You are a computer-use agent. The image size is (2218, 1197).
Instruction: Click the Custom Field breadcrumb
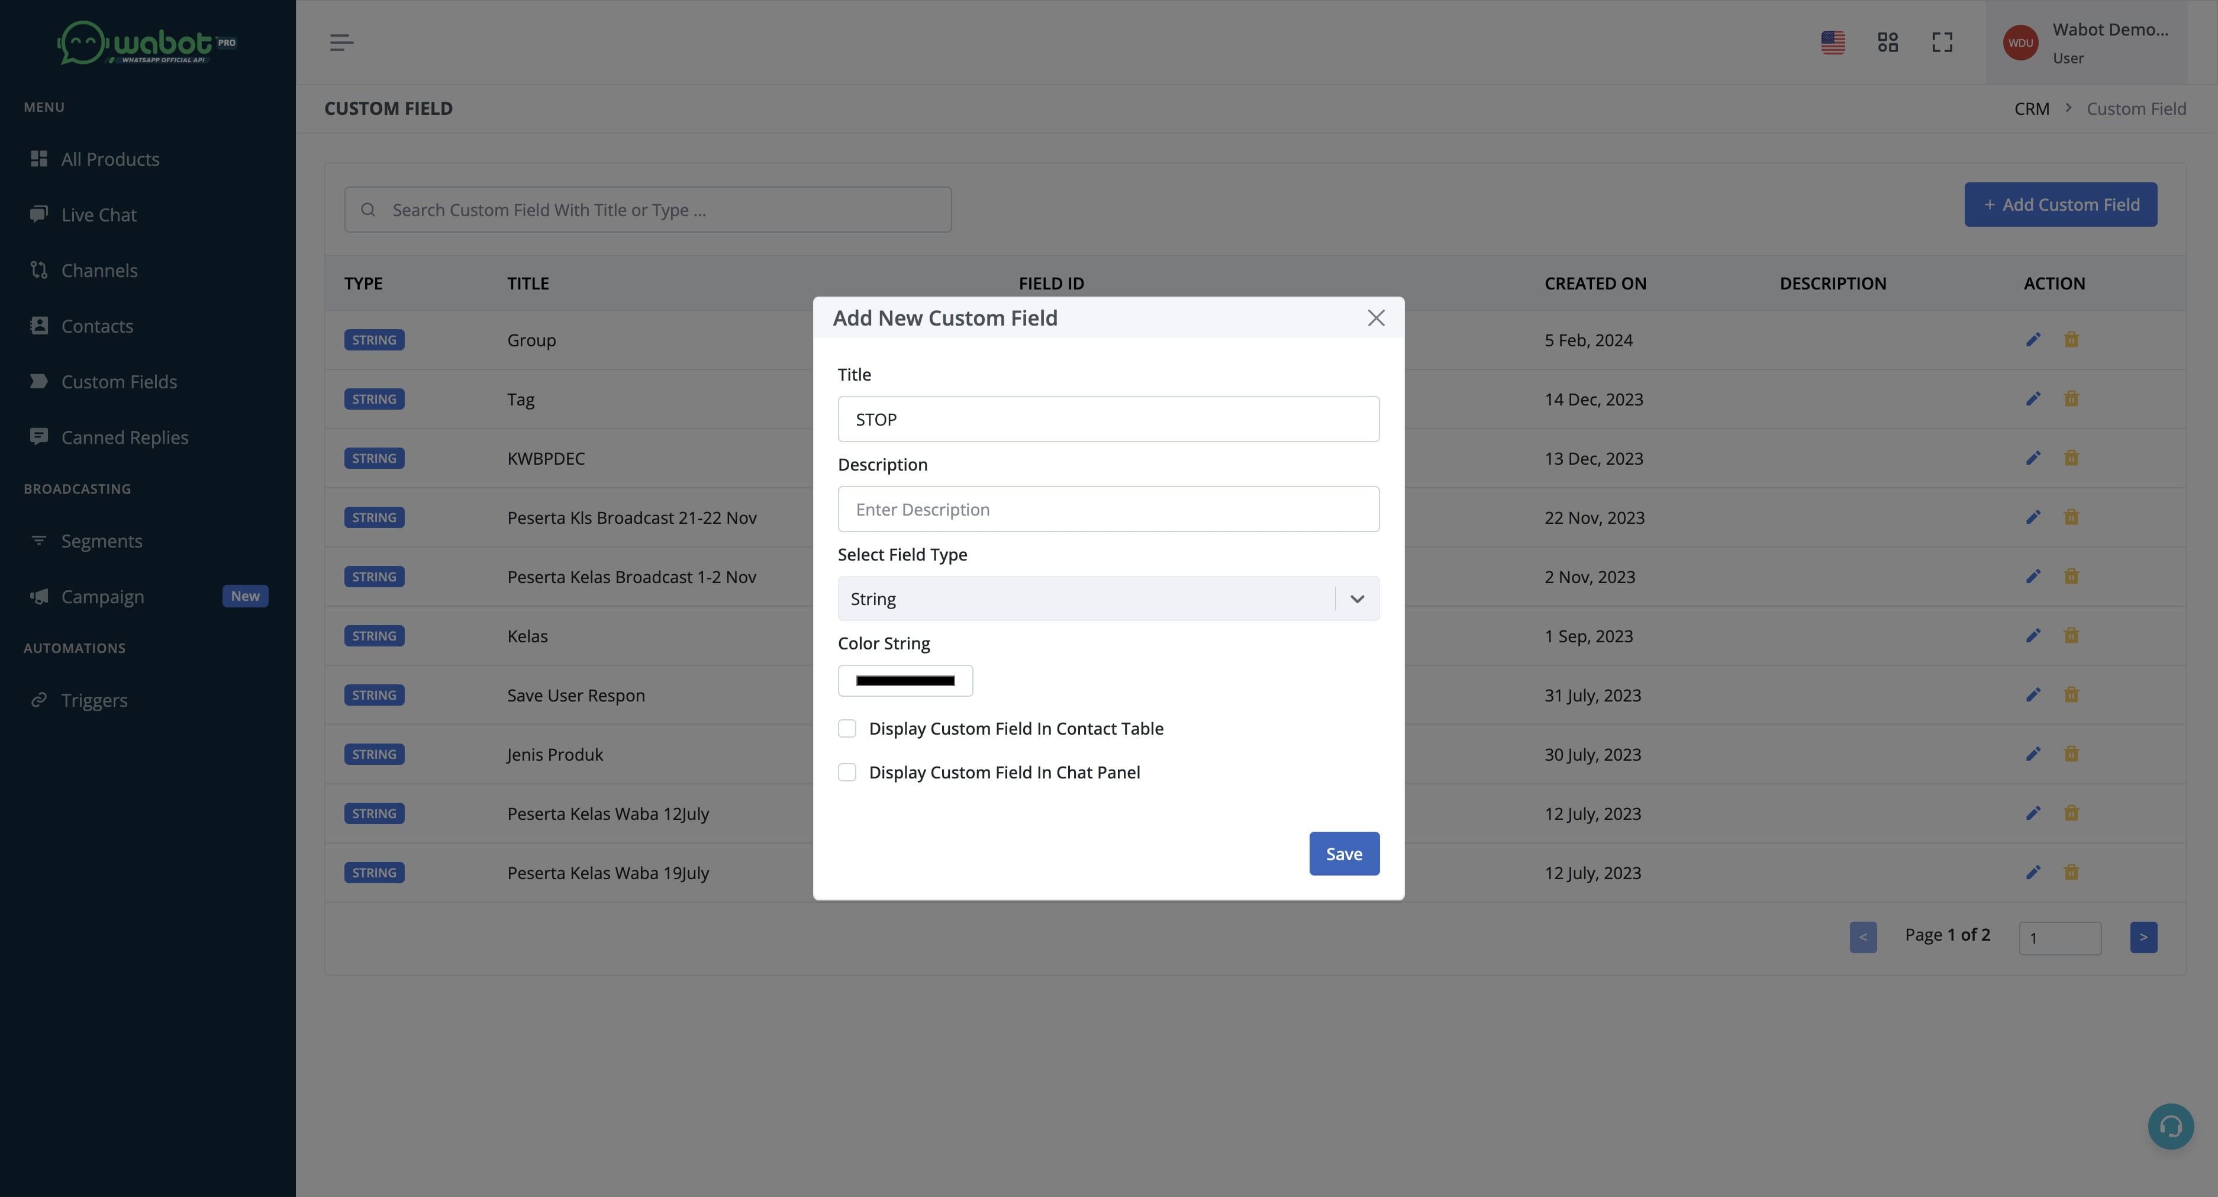pos(2136,108)
